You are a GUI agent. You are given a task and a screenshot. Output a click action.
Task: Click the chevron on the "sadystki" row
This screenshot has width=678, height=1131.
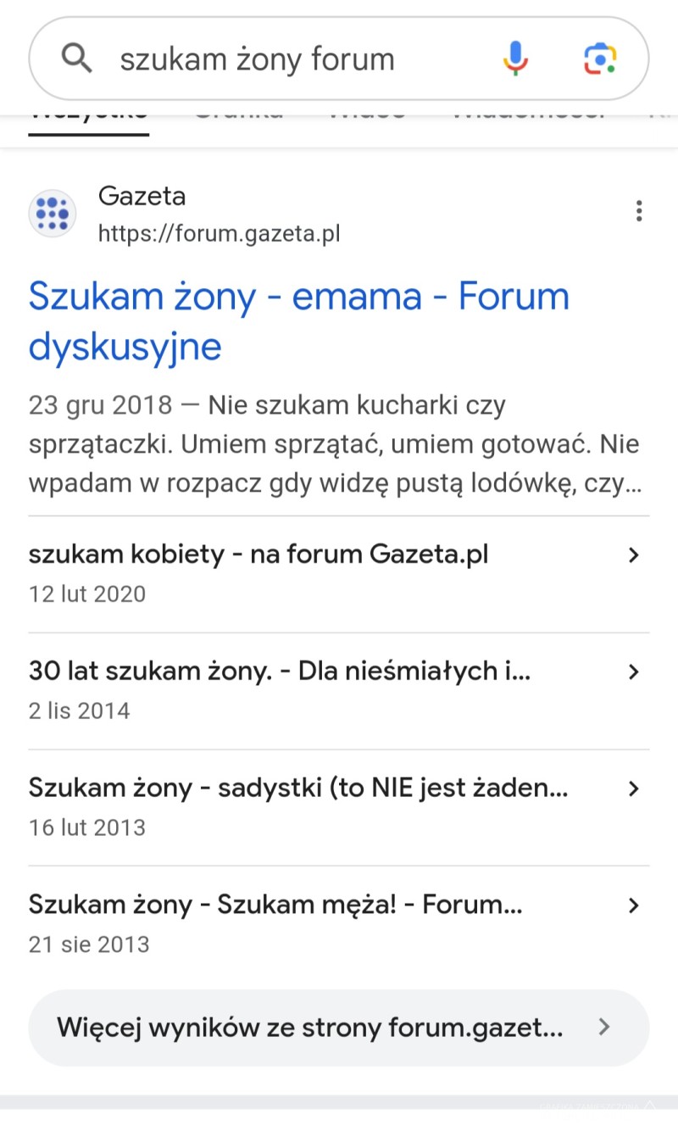633,788
